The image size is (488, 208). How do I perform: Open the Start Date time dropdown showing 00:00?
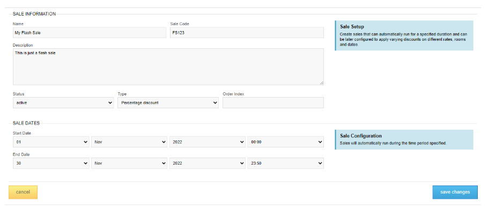click(x=286, y=142)
